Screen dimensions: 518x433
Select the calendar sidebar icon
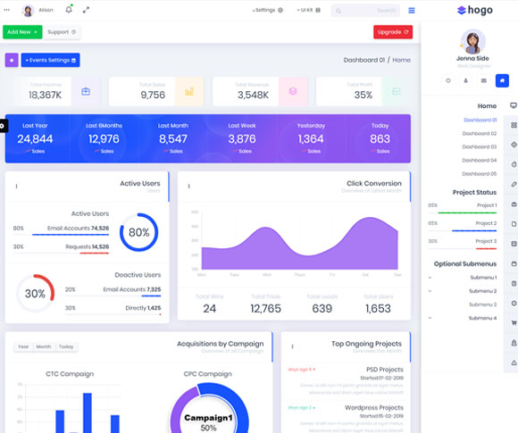(514, 263)
